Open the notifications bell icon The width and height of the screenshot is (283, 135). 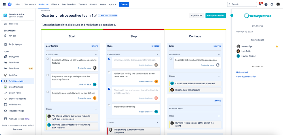[x=260, y=4]
